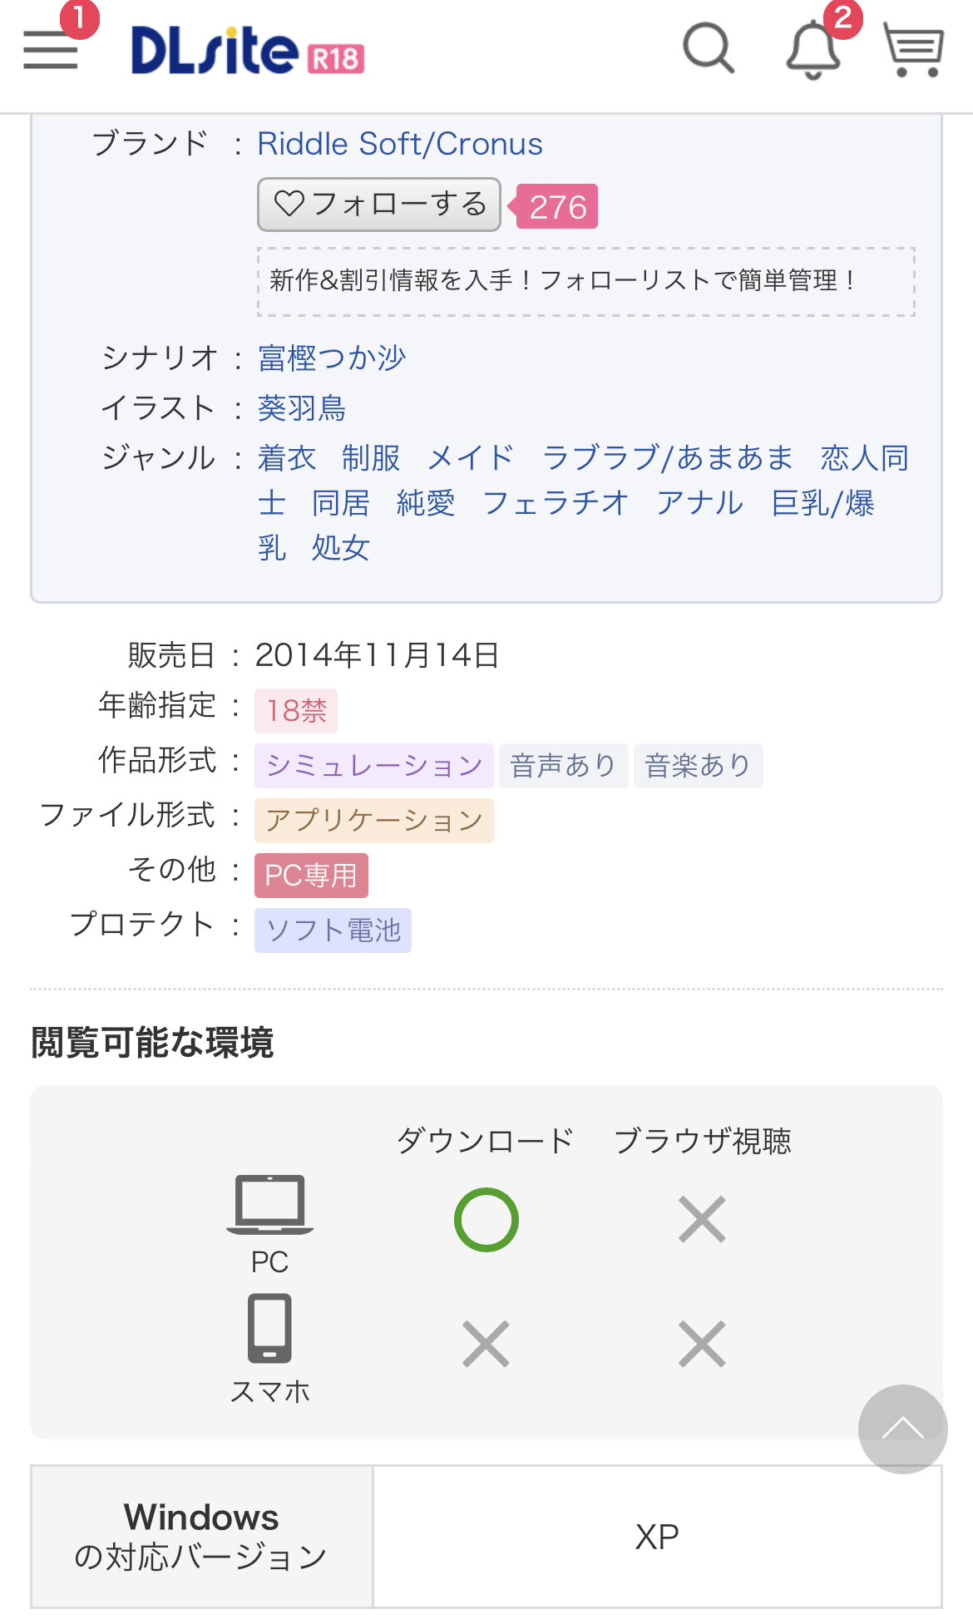Image resolution: width=973 pixels, height=1619 pixels.
Task: Open the shopping cart
Action: [x=913, y=50]
